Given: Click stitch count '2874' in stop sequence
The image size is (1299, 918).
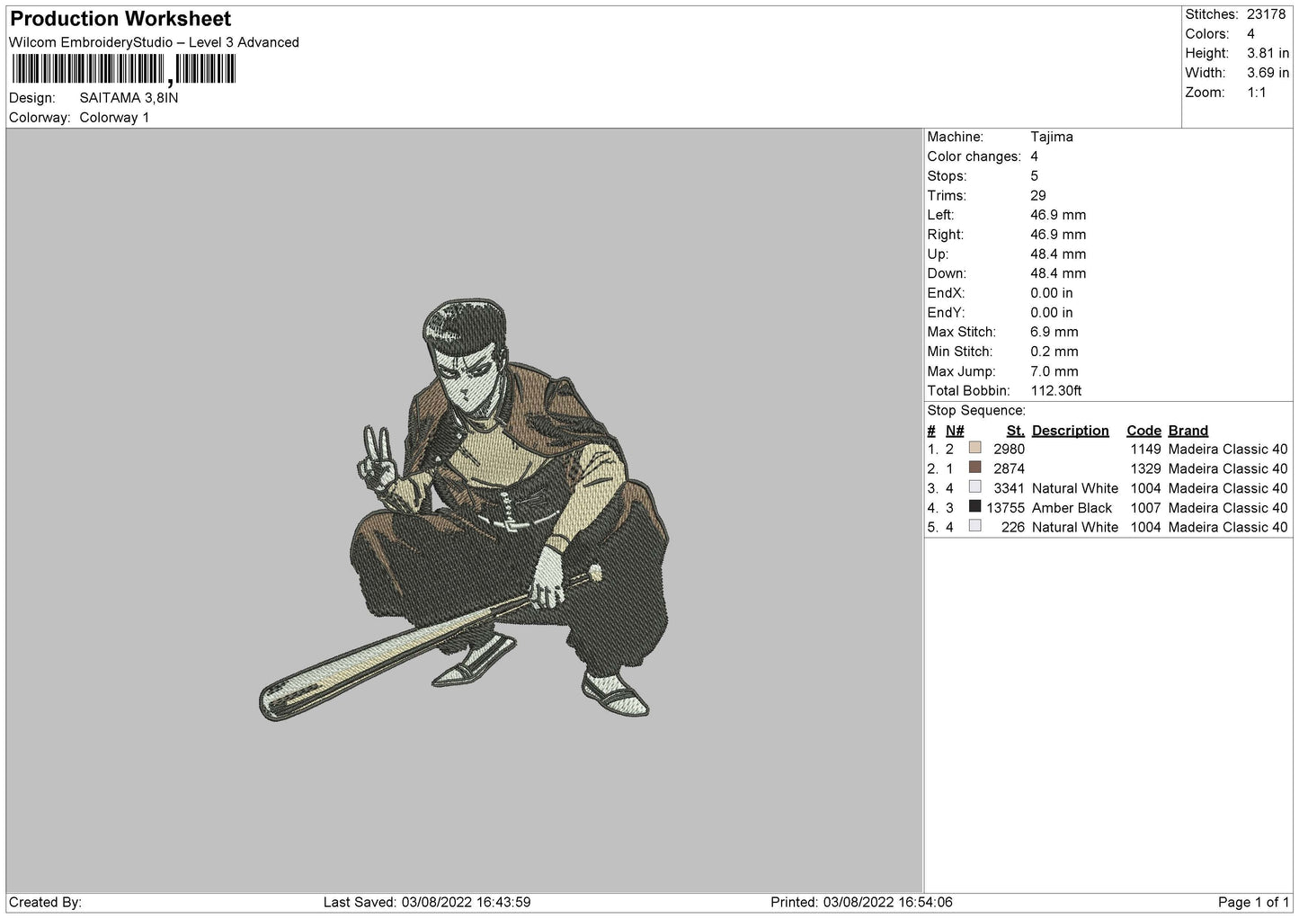Looking at the screenshot, I should pyautogui.click(x=1009, y=469).
